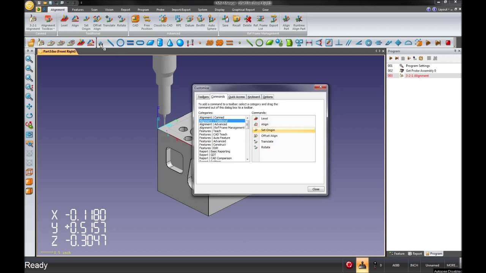Open the Graphical Report ribbon tab
The width and height of the screenshot is (486, 273).
pyautogui.click(x=243, y=9)
